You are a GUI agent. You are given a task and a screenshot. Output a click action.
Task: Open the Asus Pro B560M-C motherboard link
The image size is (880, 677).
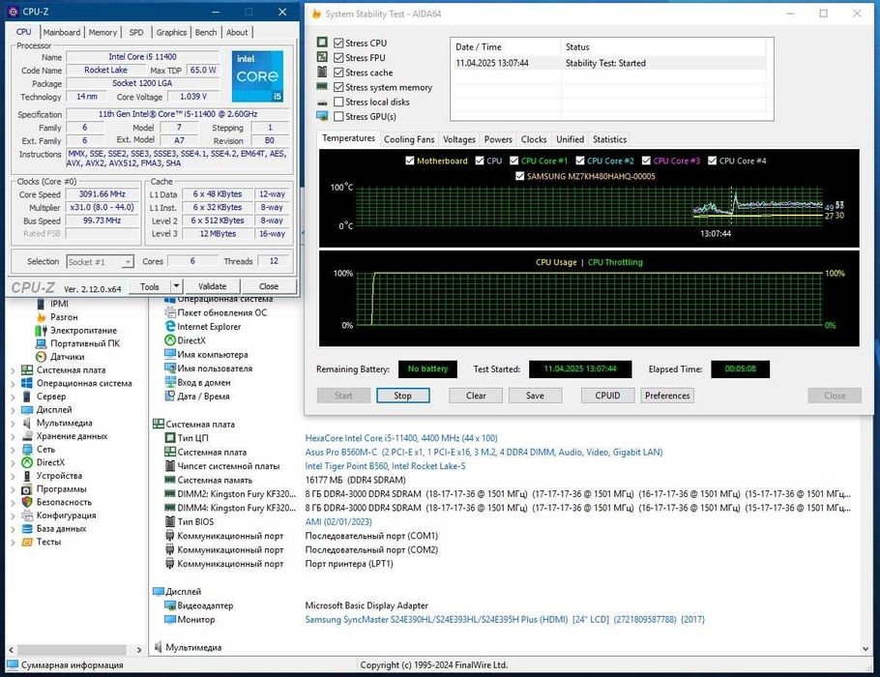pyautogui.click(x=484, y=452)
